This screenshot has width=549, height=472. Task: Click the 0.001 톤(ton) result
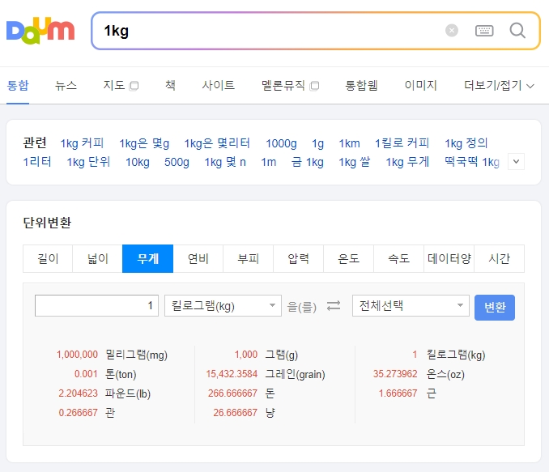(x=105, y=374)
